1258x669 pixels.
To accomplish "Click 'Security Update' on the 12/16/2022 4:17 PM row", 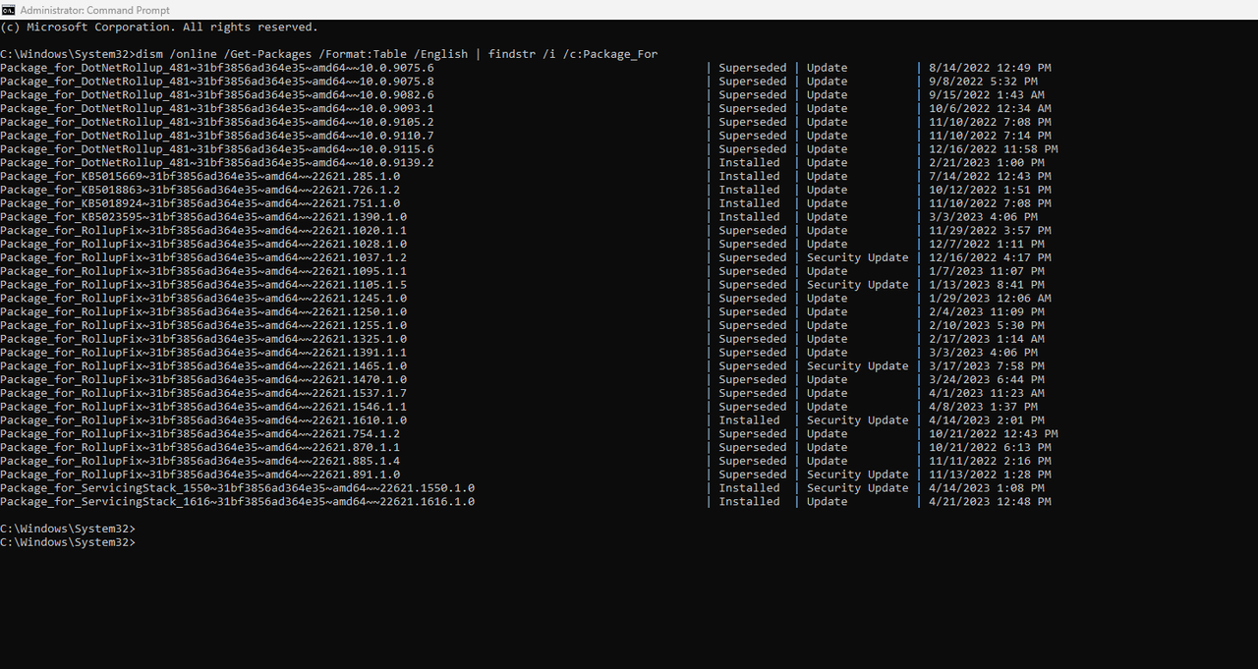I will [858, 258].
